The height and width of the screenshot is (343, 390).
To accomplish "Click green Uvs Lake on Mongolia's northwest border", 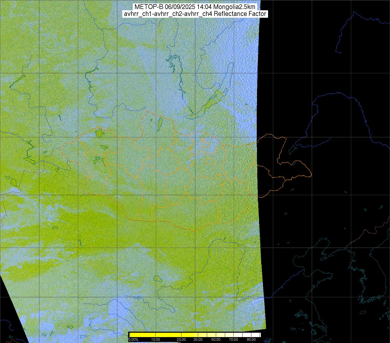I will [x=99, y=133].
